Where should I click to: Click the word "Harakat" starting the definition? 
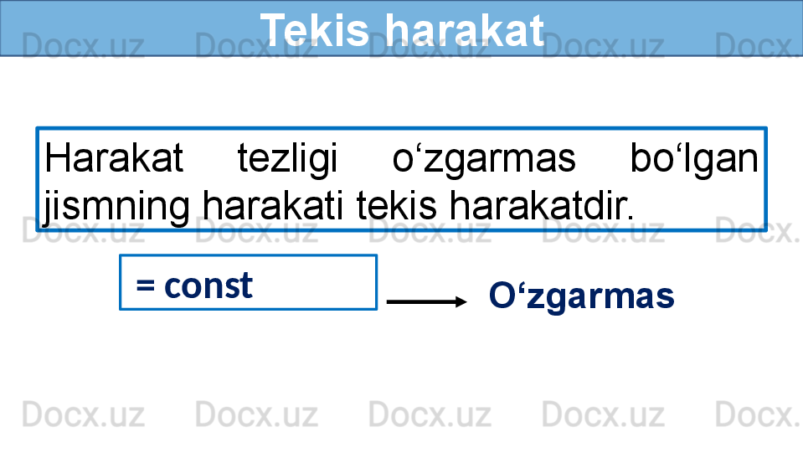(114, 158)
